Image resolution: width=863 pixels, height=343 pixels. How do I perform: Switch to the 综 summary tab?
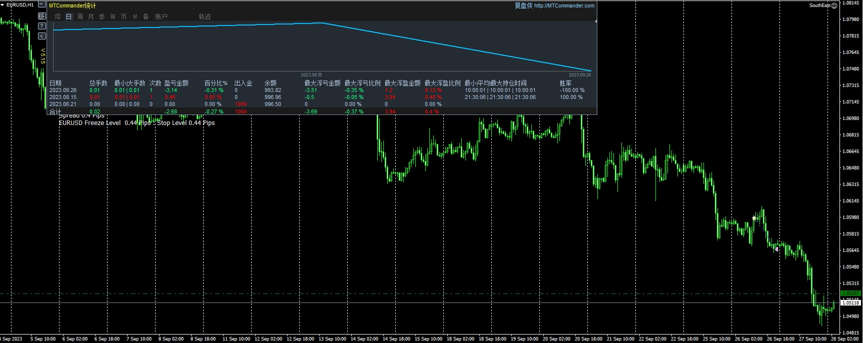[x=58, y=16]
